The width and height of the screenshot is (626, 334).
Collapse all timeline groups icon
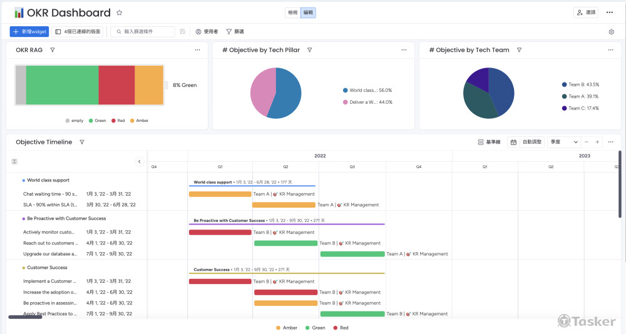pos(14,161)
